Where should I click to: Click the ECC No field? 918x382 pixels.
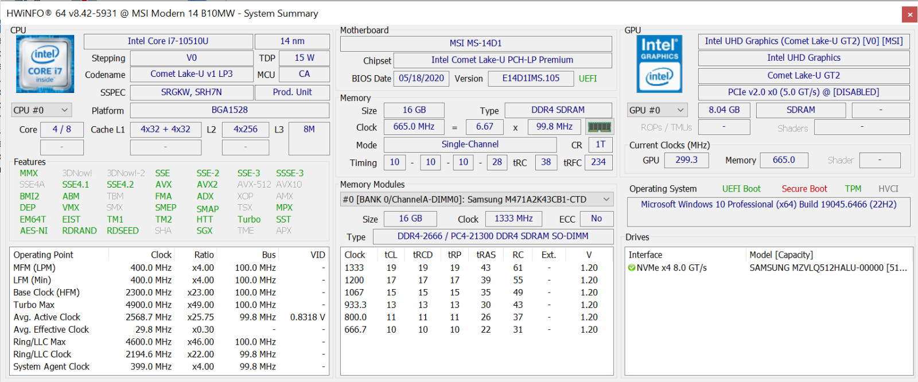click(x=597, y=219)
